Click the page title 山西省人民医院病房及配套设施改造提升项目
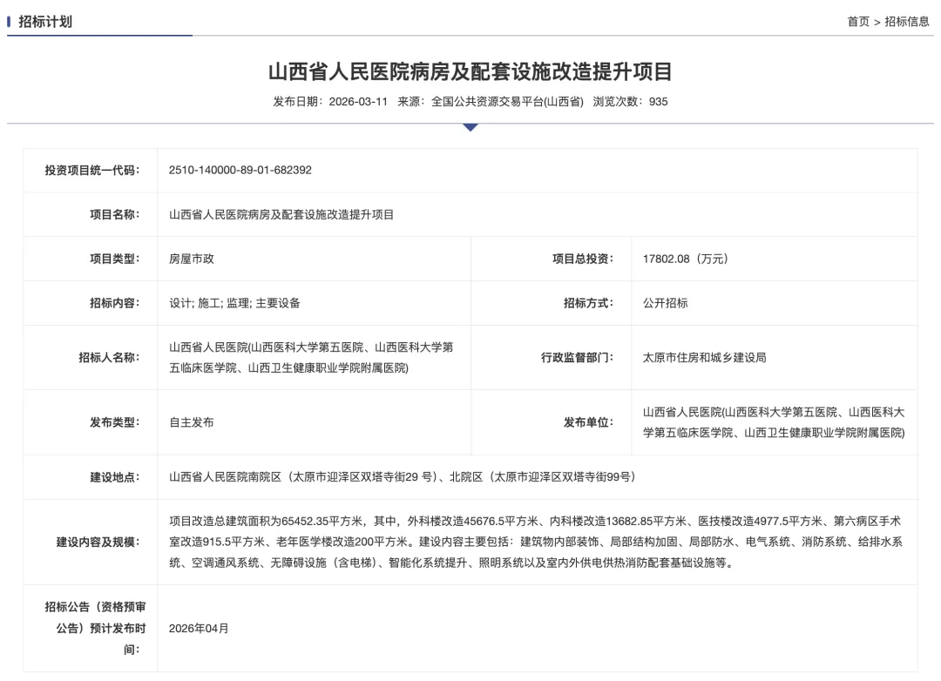 coord(470,71)
